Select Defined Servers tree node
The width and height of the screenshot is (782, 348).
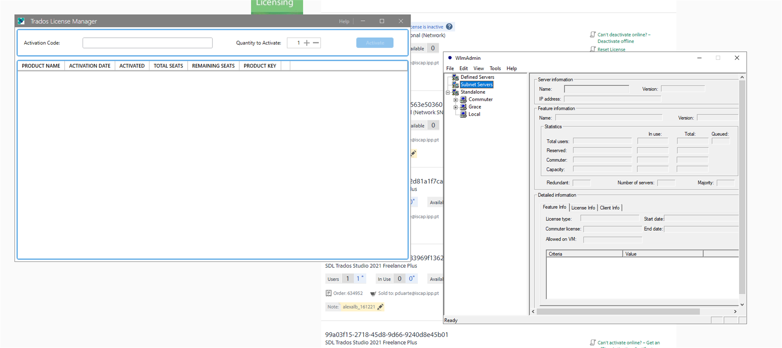[x=477, y=77]
